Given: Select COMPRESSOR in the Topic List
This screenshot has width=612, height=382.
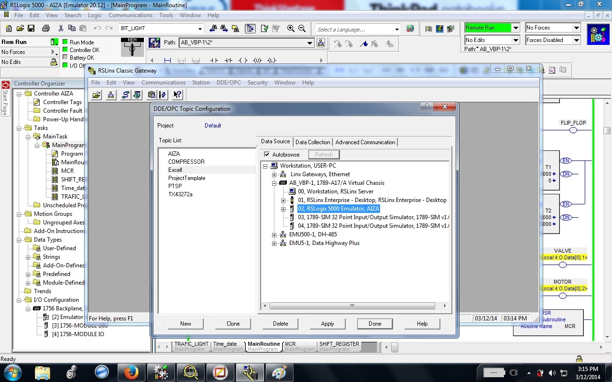Looking at the screenshot, I should (186, 162).
